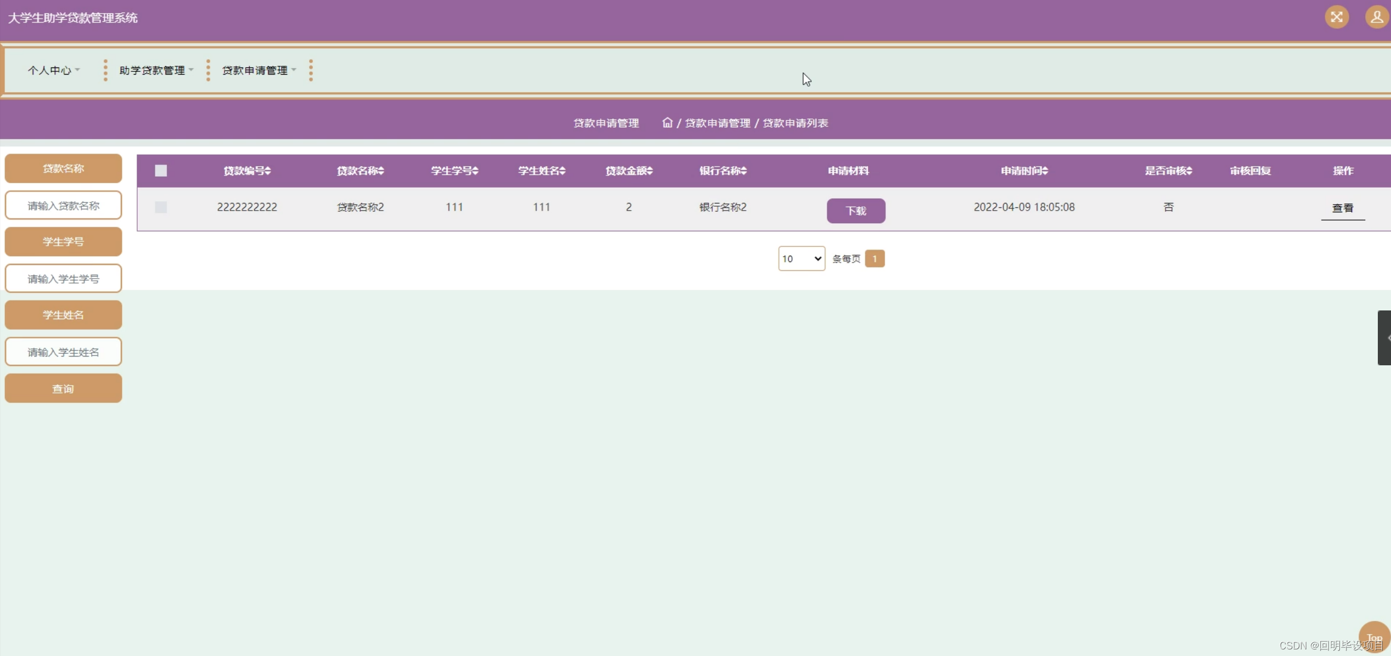This screenshot has width=1391, height=656.
Task: Click the Top scroll-to-top button
Action: coord(1373,637)
